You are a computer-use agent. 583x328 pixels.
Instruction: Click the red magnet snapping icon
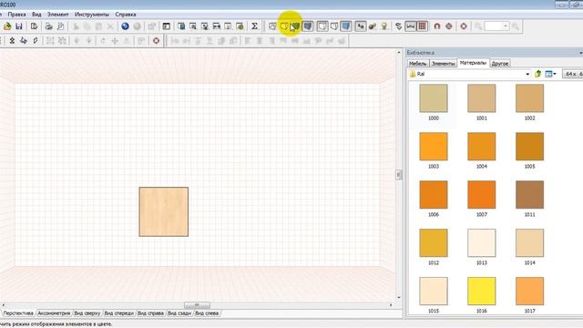[x=437, y=26]
